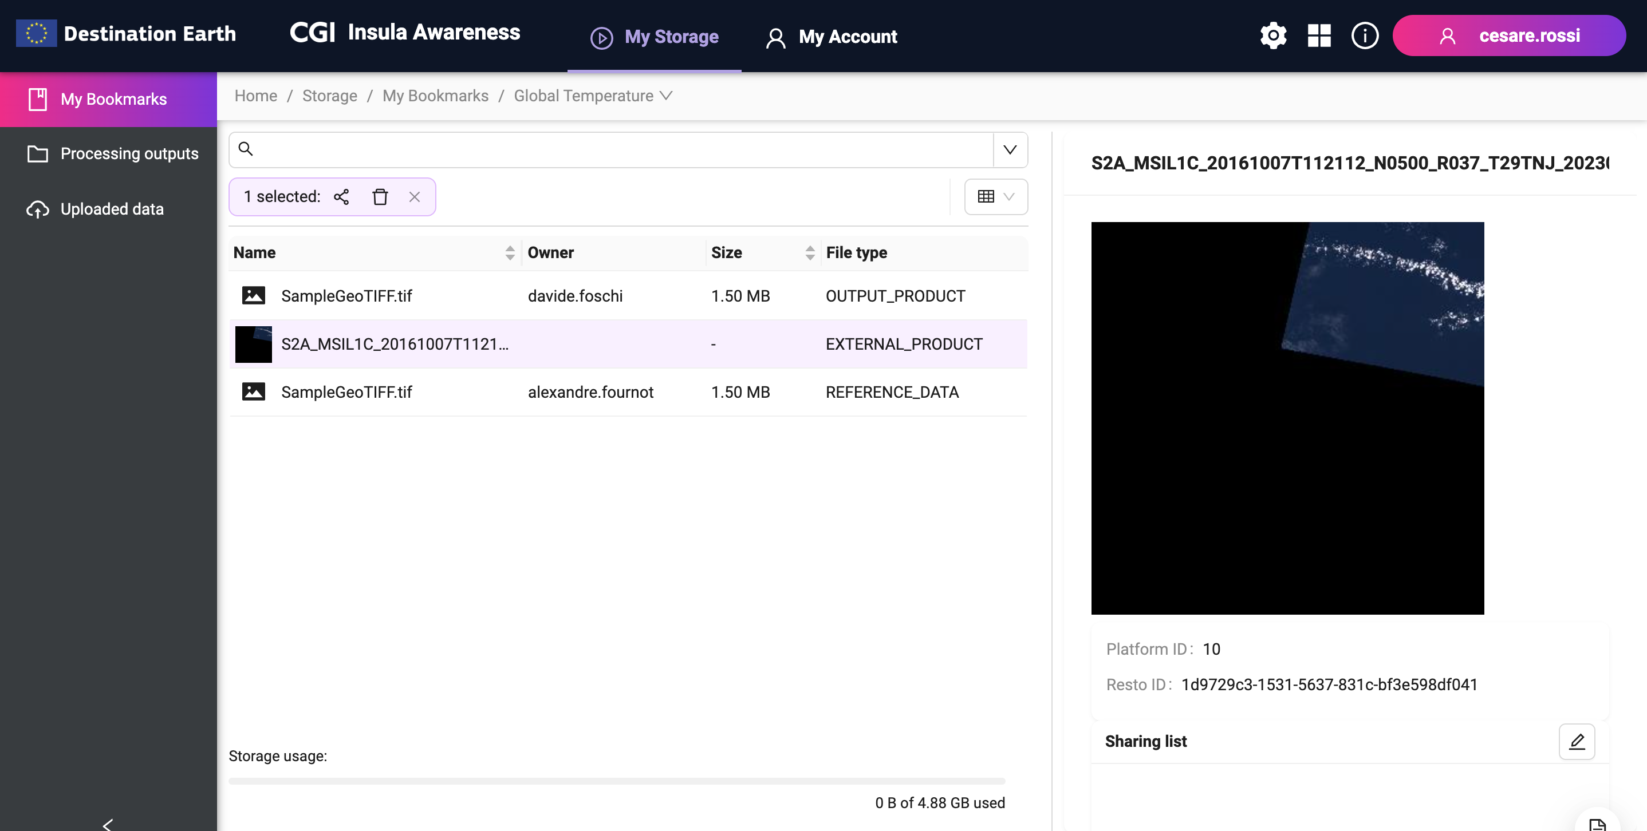The height and width of the screenshot is (831, 1647).
Task: Click owner davide.foschi cell
Action: click(576, 296)
